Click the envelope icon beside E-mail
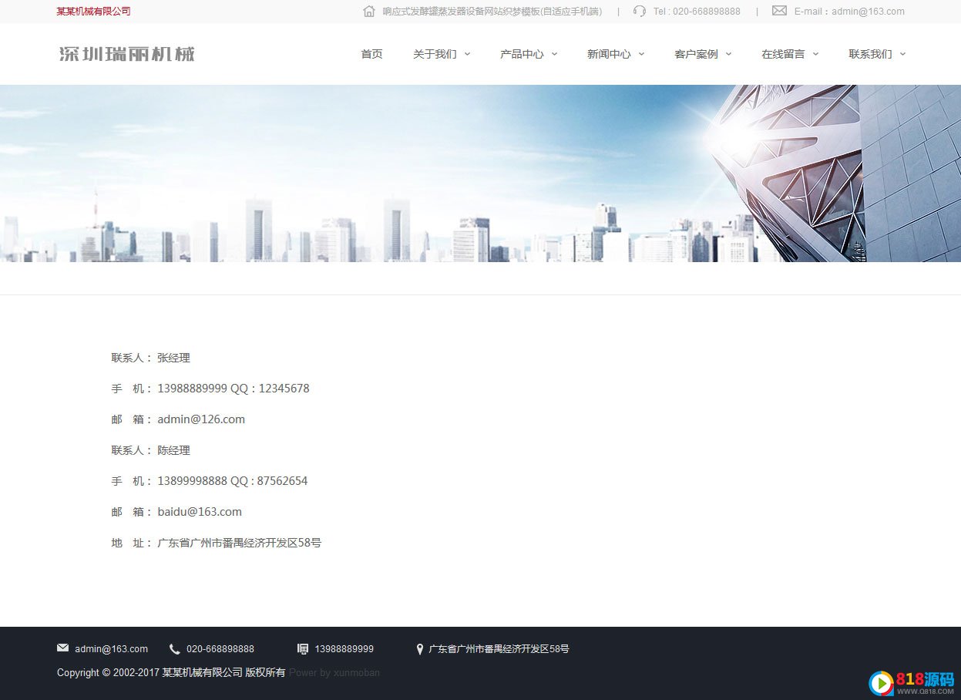The width and height of the screenshot is (961, 700). 779,11
